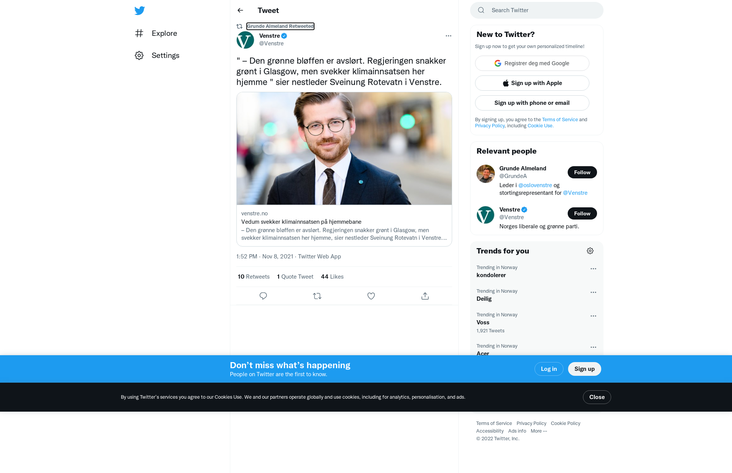Open more options for Acer trend

(593, 347)
